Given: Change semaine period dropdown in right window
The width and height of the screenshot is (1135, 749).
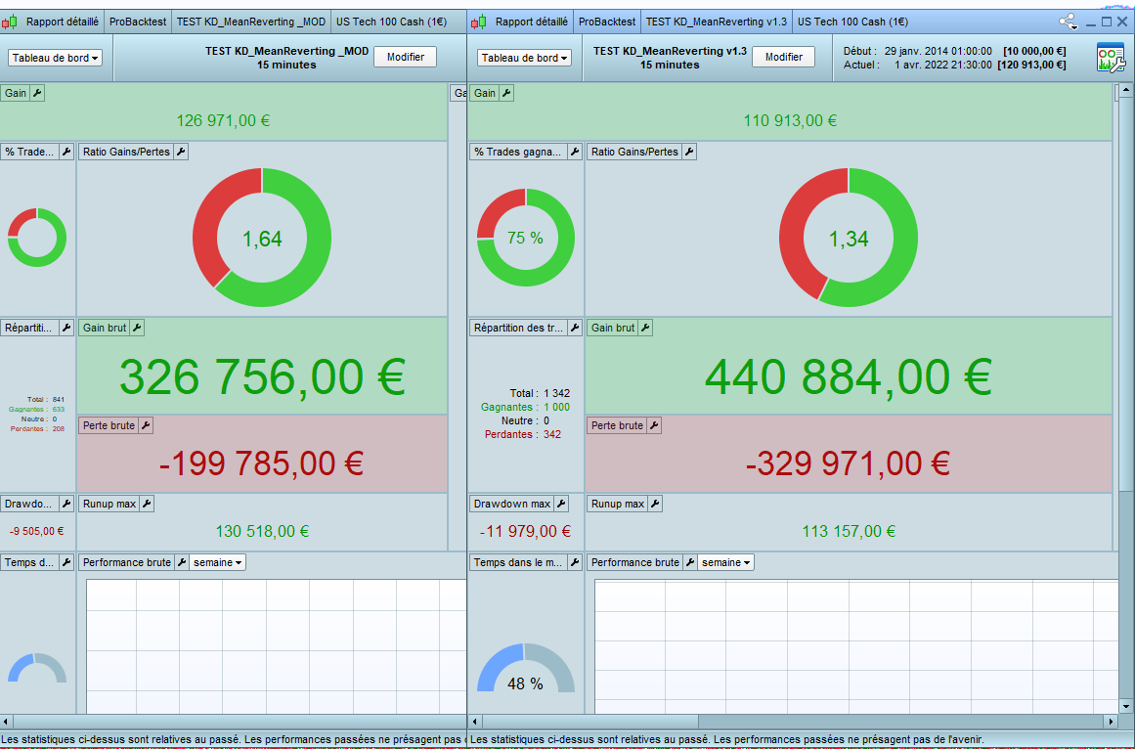Looking at the screenshot, I should click(x=725, y=562).
